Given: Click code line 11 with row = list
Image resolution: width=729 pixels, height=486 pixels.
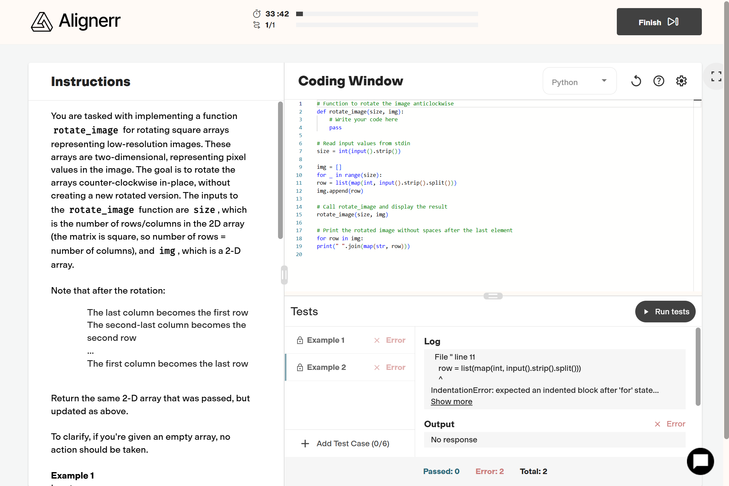Looking at the screenshot, I should point(386,183).
